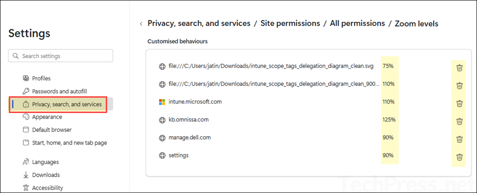Remove intune.microsoft.com zoom level

click(x=459, y=104)
